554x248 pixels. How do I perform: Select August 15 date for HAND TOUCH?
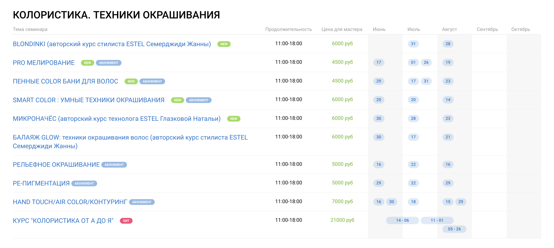(x=448, y=202)
